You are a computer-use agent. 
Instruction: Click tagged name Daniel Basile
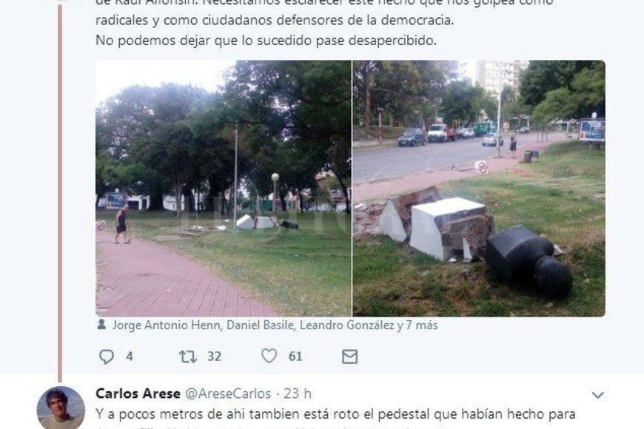(x=261, y=325)
